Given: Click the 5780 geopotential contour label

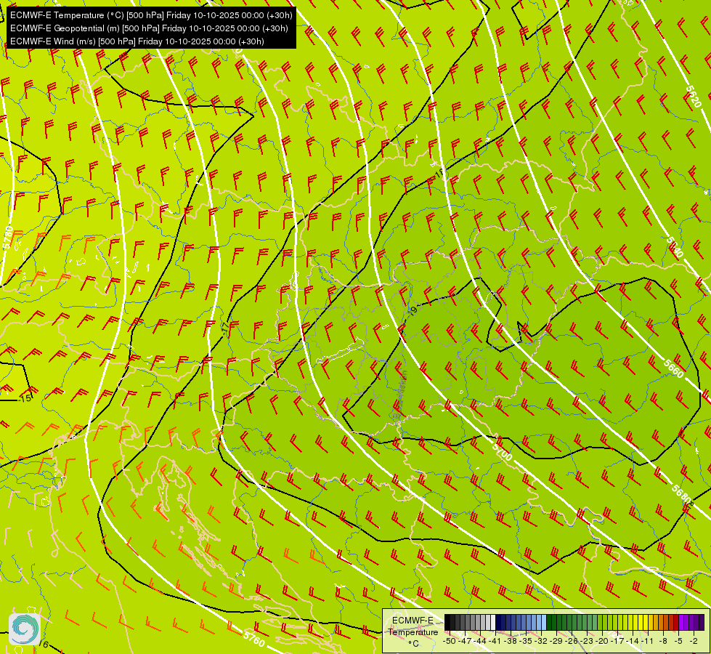Looking at the screenshot, I should tap(8, 238).
